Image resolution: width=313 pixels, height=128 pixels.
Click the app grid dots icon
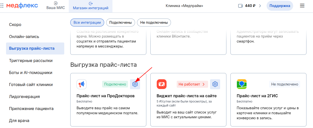pos(2,6)
